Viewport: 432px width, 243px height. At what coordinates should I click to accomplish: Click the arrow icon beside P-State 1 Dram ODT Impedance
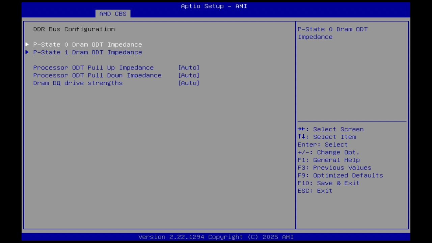click(27, 52)
